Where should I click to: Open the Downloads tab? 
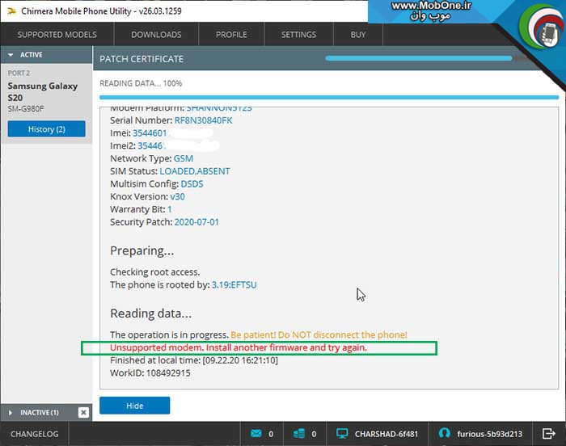tap(156, 35)
